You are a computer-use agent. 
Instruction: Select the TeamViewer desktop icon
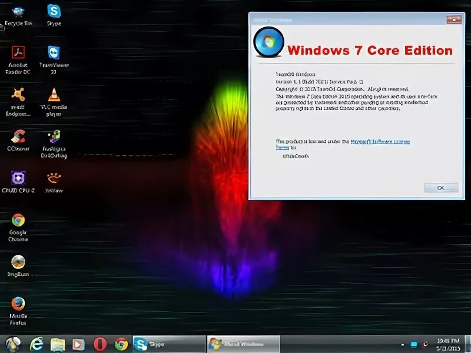click(54, 60)
